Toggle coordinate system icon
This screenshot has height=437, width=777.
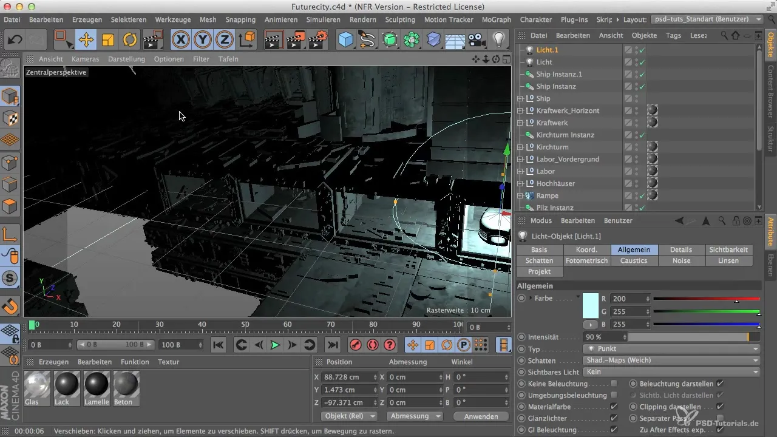(x=247, y=40)
